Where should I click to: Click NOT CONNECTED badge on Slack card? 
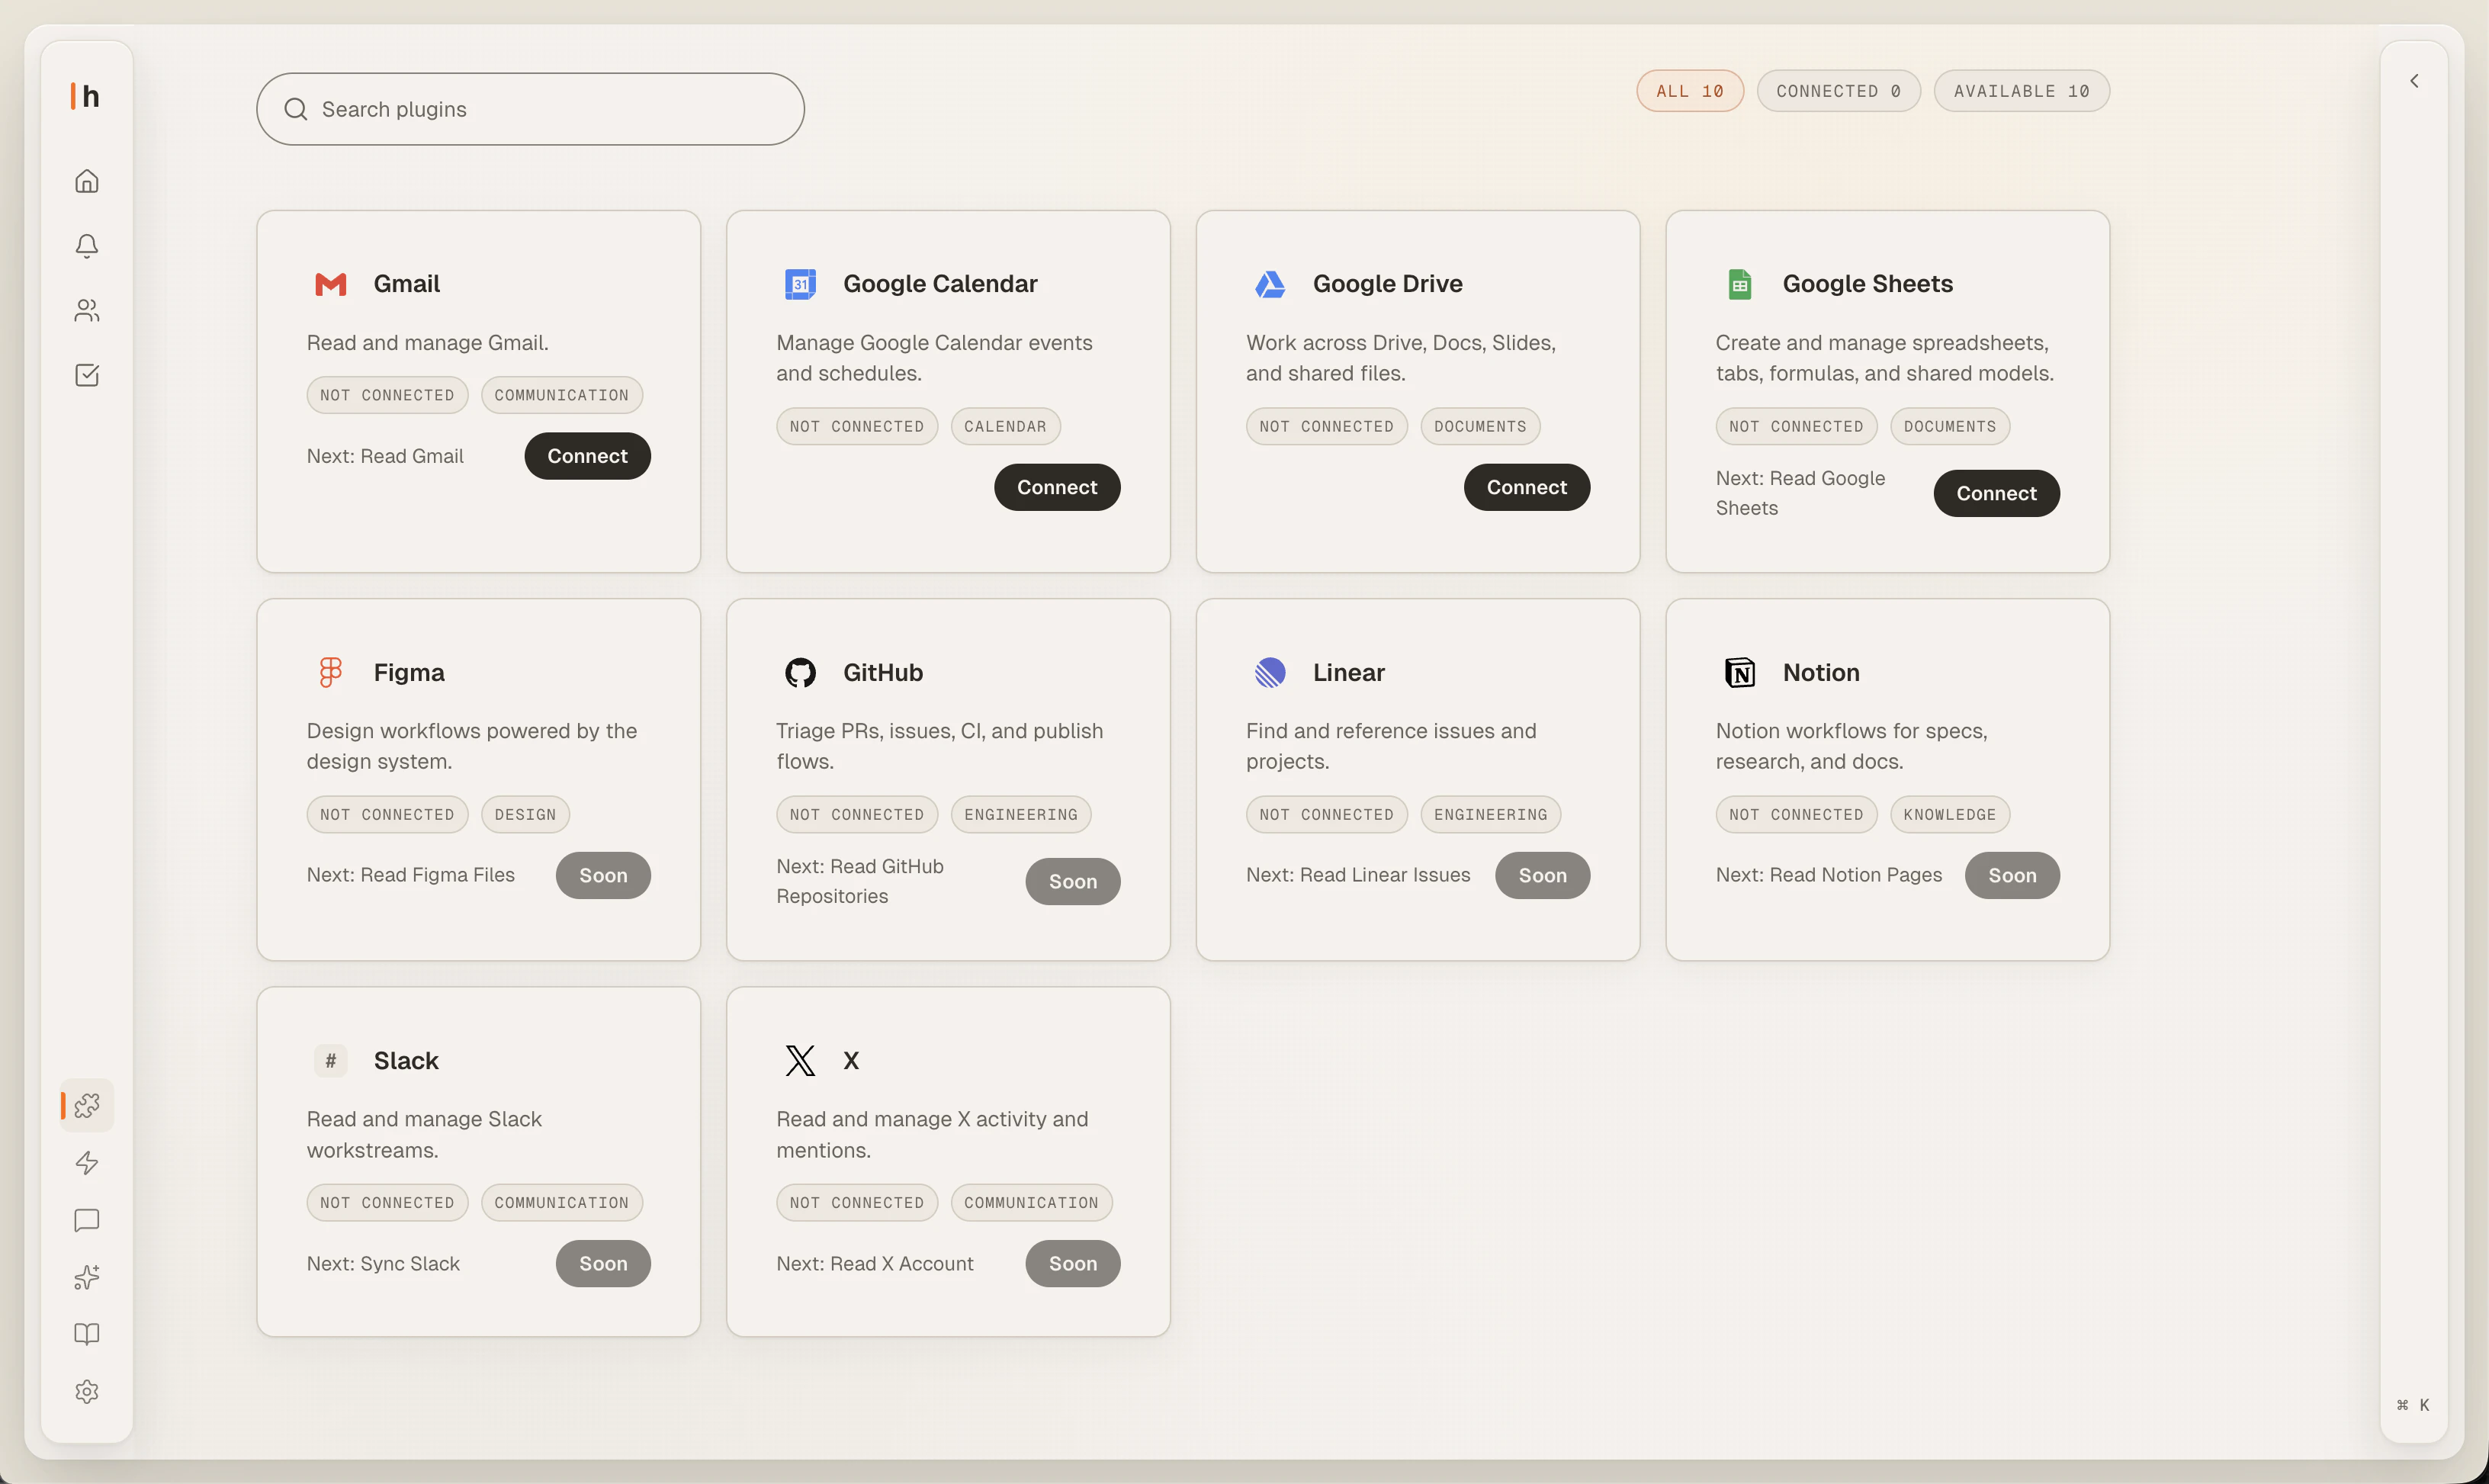(387, 1203)
